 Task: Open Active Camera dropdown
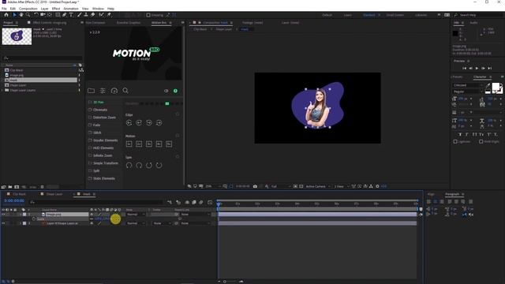317,186
